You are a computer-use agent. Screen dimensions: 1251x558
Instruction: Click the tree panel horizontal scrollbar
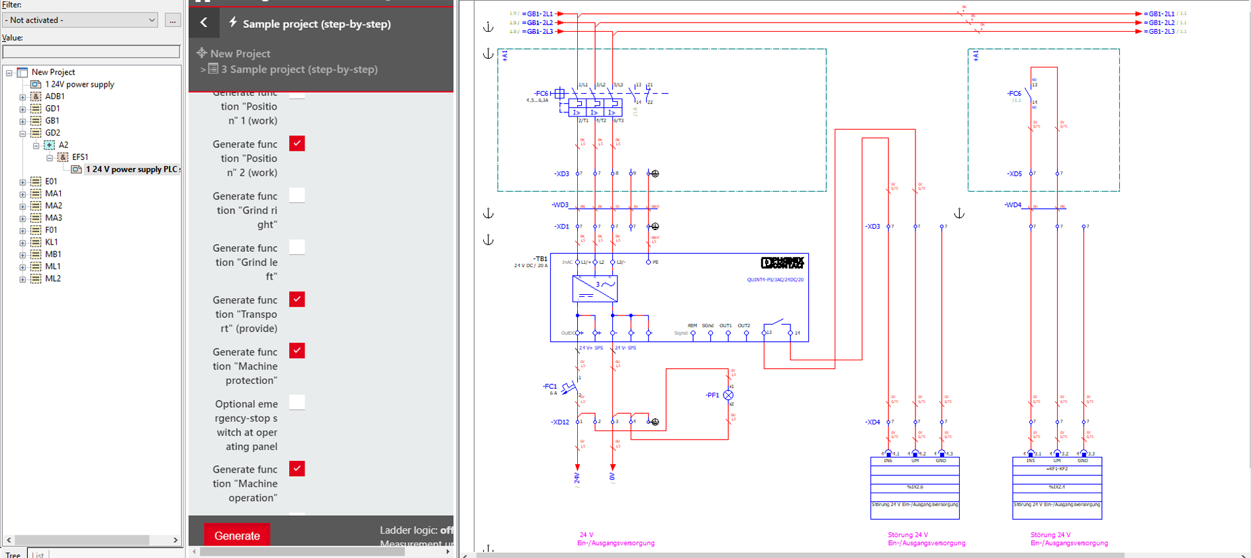coord(82,539)
